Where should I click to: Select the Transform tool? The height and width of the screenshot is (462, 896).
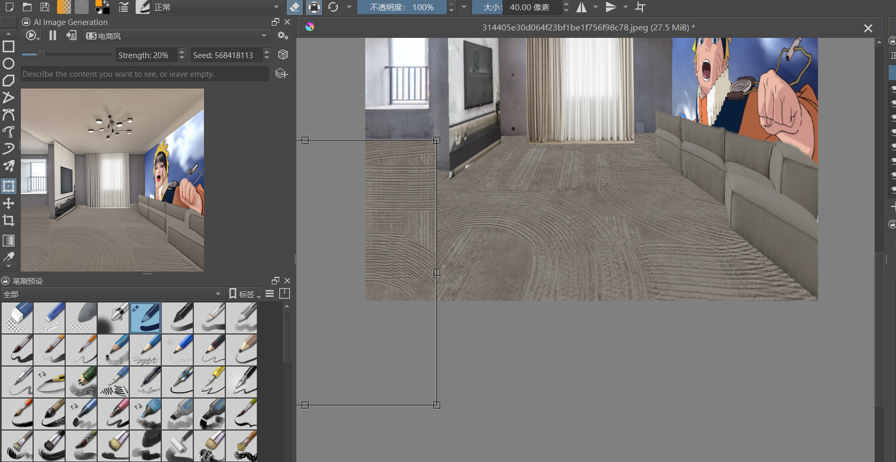coord(9,186)
